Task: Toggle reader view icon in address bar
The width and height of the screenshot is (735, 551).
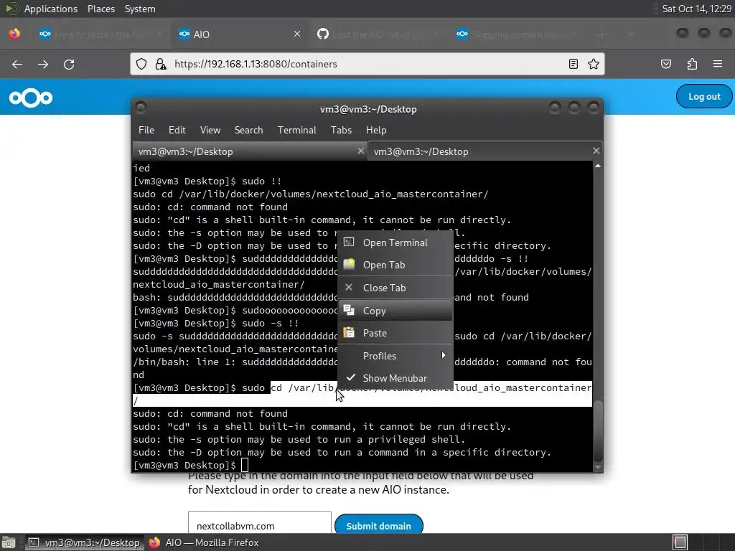Action: 573,64
